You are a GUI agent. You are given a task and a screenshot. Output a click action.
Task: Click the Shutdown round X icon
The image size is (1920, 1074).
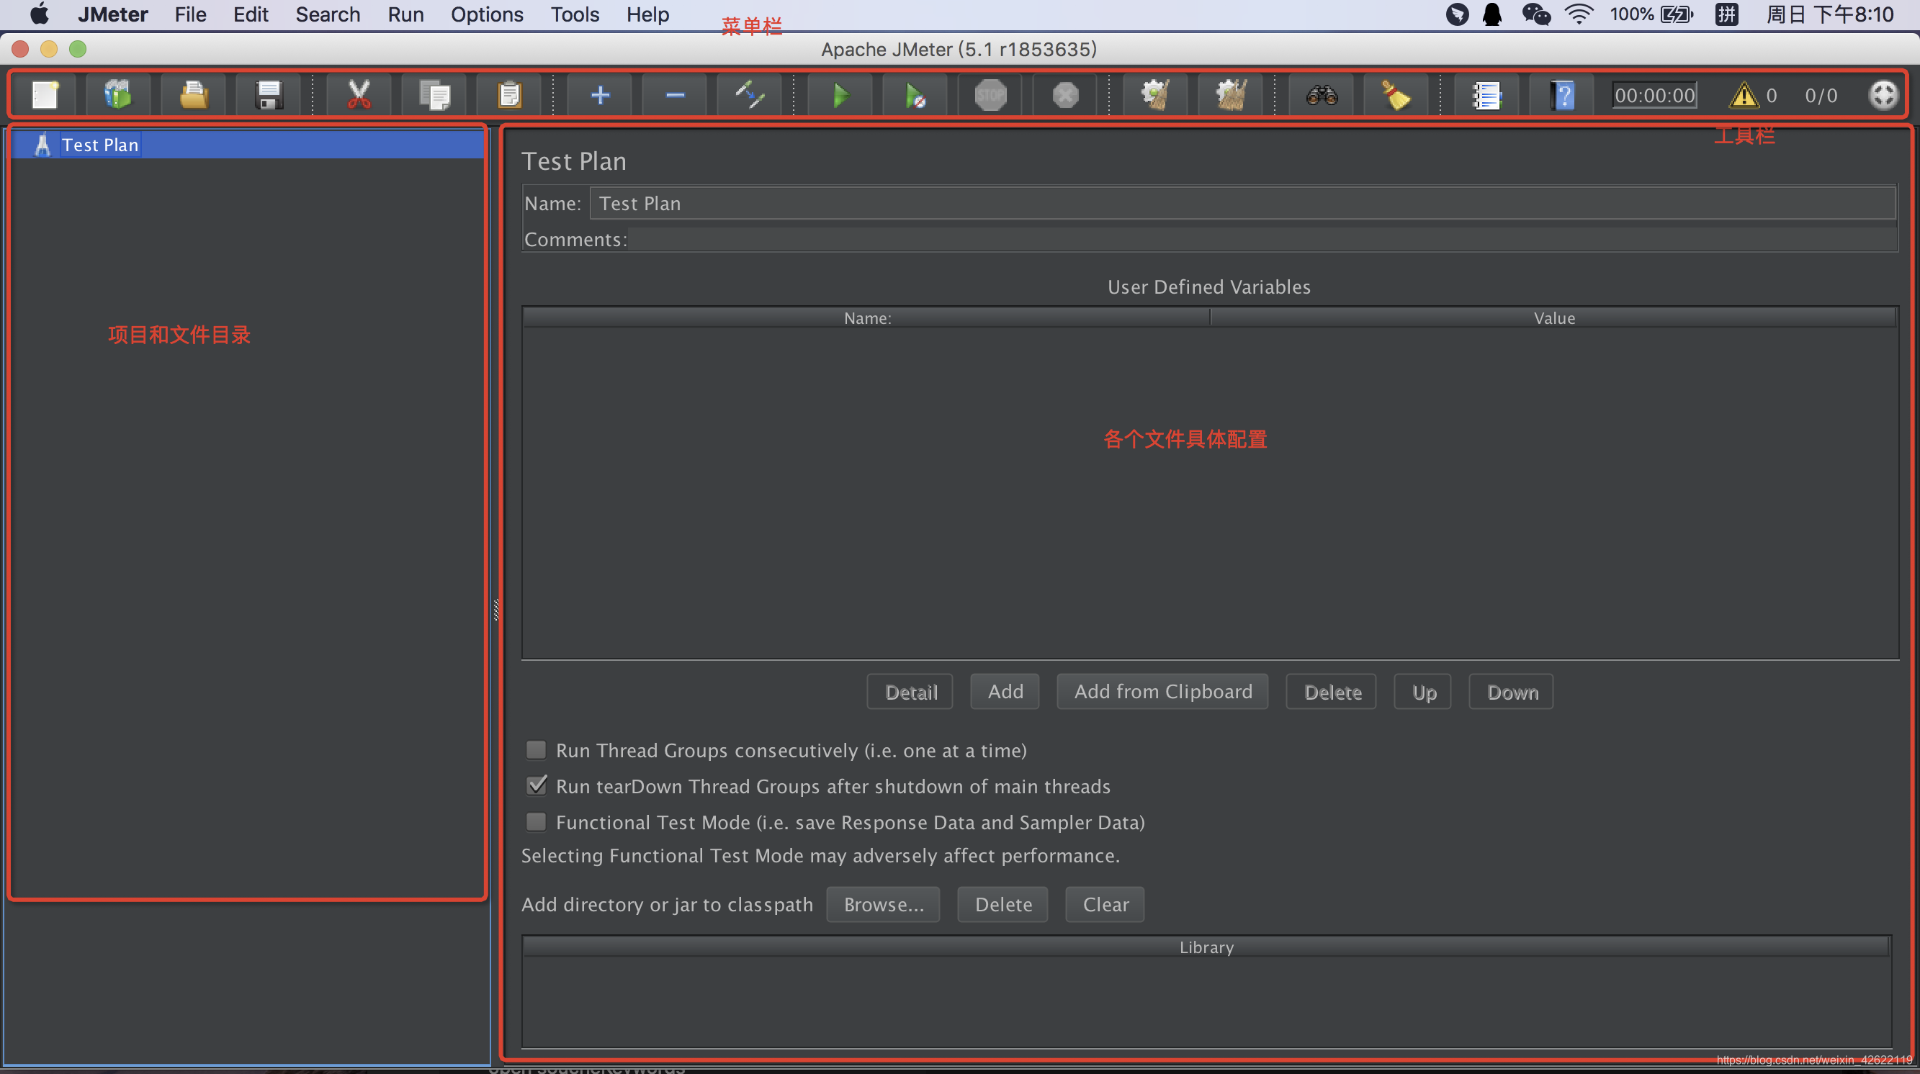click(x=1066, y=95)
